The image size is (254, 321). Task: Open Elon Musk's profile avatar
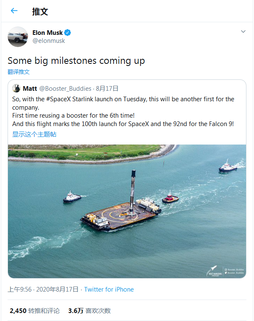tap(18, 37)
